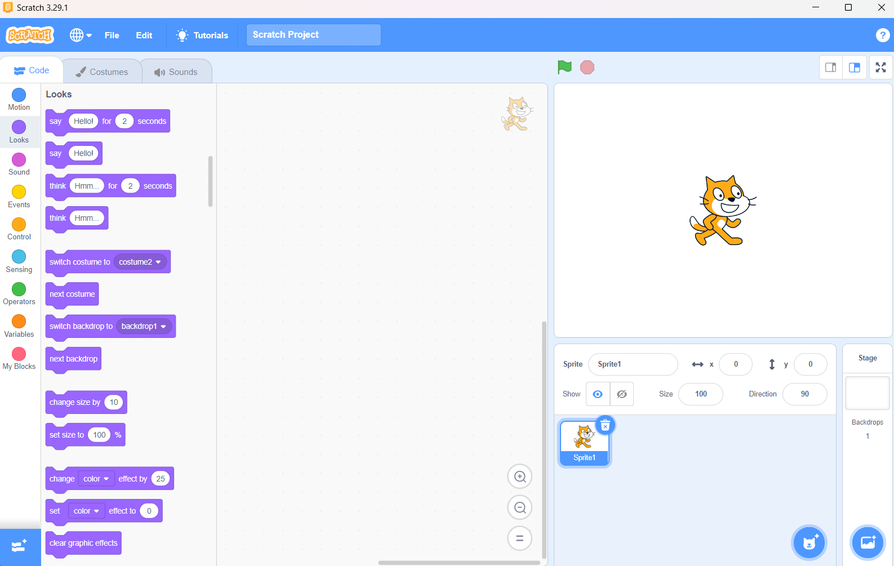
Task: Open Choose a Backdrop image button
Action: coord(868,543)
